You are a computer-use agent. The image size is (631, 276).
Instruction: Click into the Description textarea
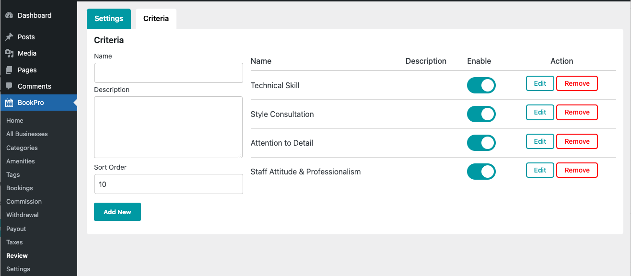point(169,127)
